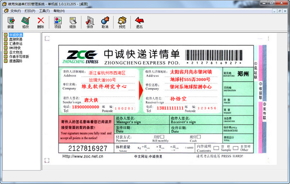Click the red arrow 退出 (Exit) icon
This screenshot has width=290, height=184.
(x=139, y=22)
